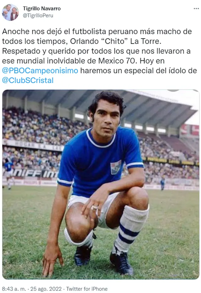
Task: Open the three-dot more options menu
Action: [x=196, y=8]
